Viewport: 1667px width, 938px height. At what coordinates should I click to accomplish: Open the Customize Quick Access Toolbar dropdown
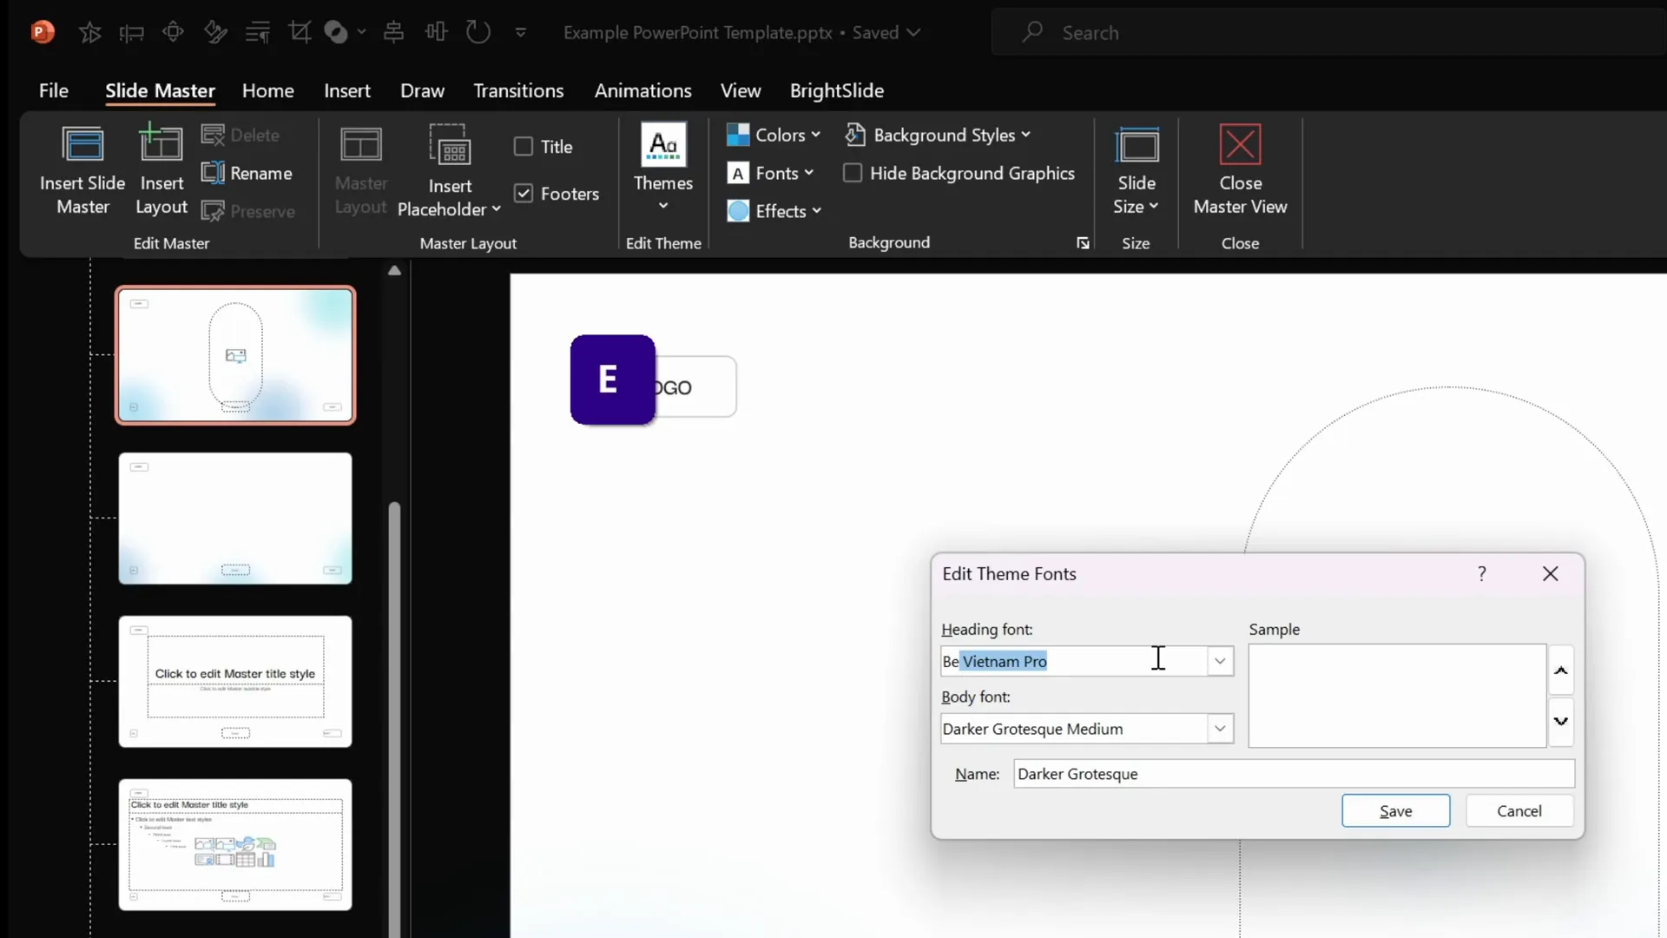click(x=520, y=33)
